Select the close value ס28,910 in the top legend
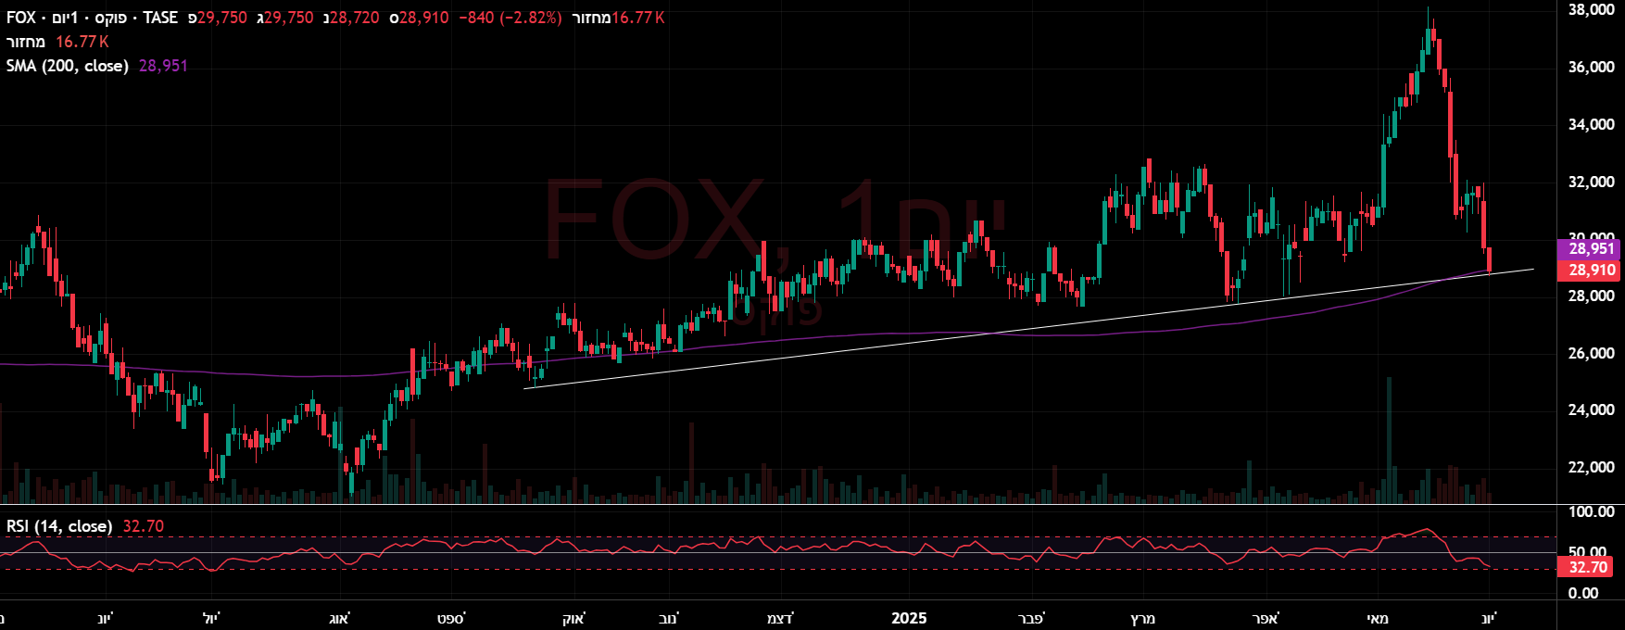 point(419,18)
